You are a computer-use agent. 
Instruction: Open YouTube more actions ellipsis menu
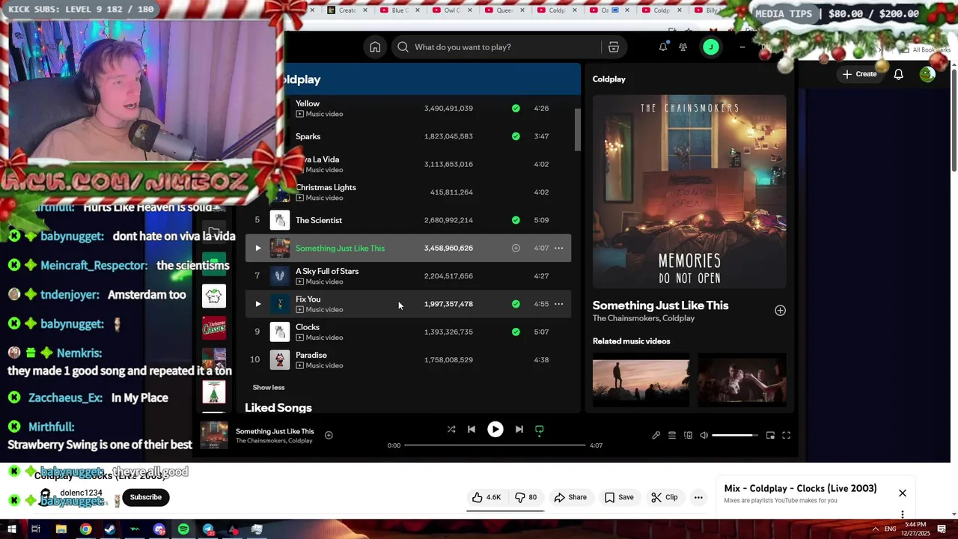click(698, 497)
